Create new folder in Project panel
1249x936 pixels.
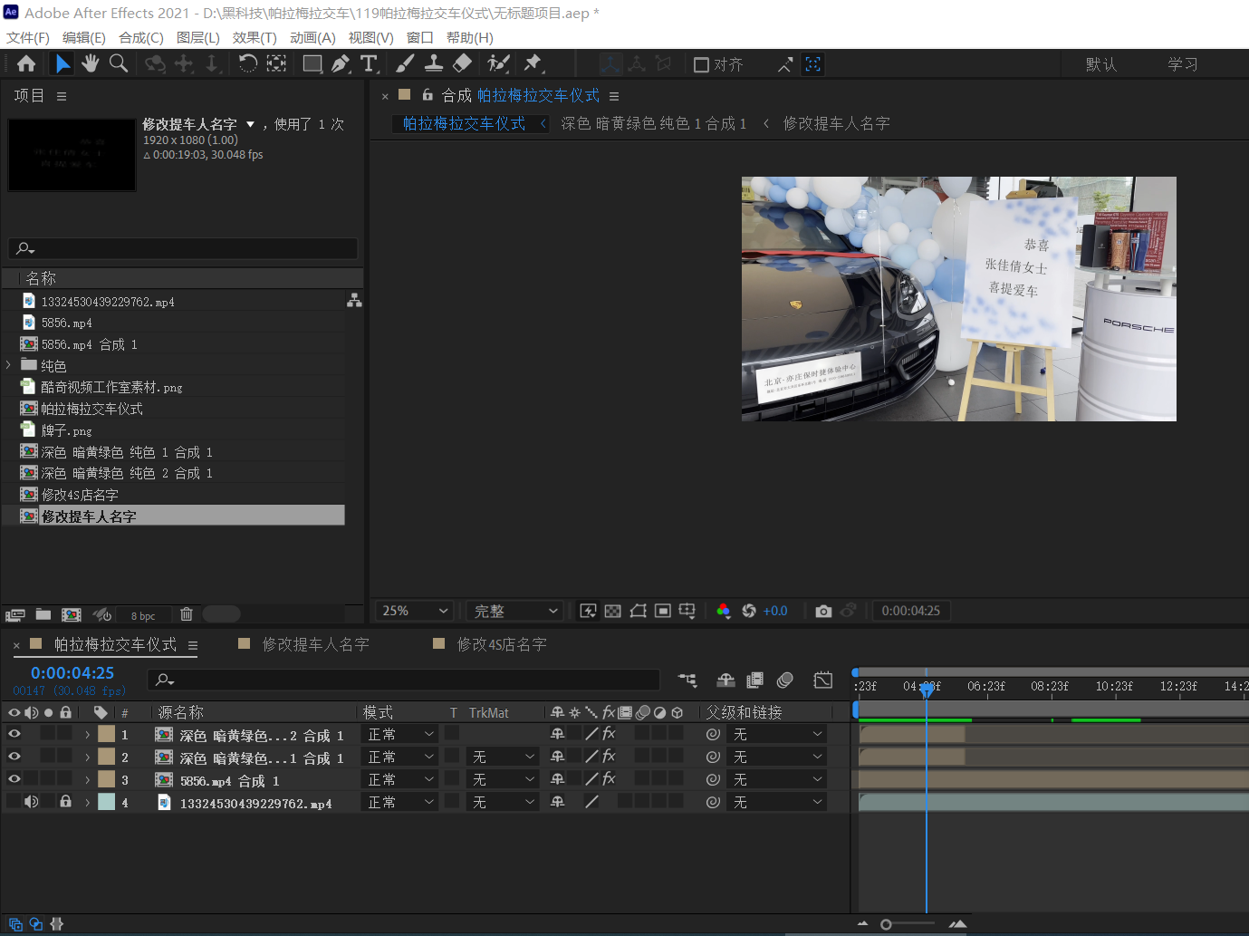point(43,614)
